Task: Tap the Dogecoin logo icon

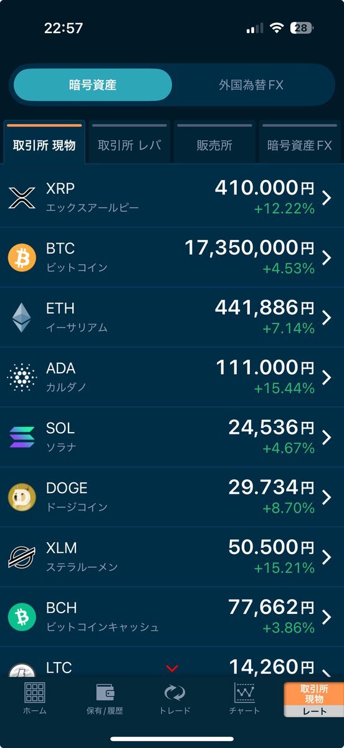Action: (x=22, y=497)
